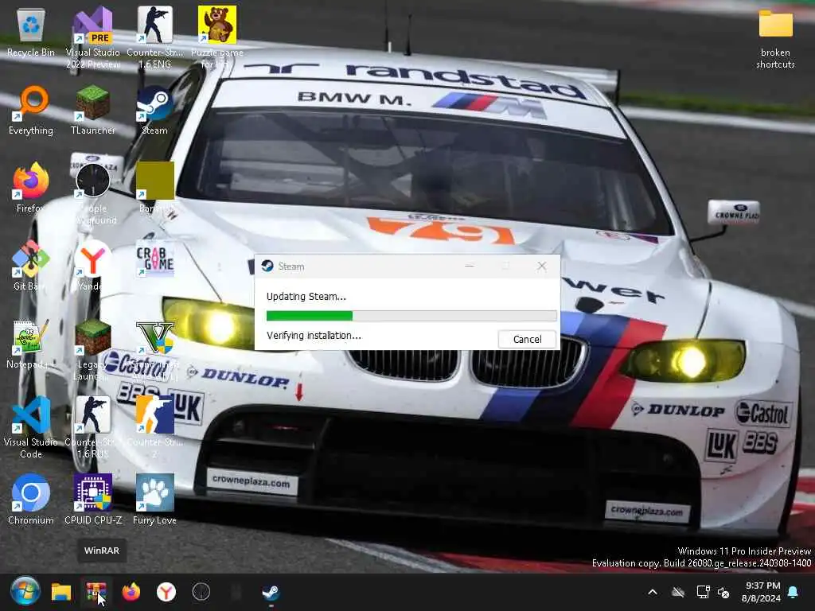The height and width of the screenshot is (611, 815).
Task: Minimize the Steam updater dialog
Action: [470, 266]
